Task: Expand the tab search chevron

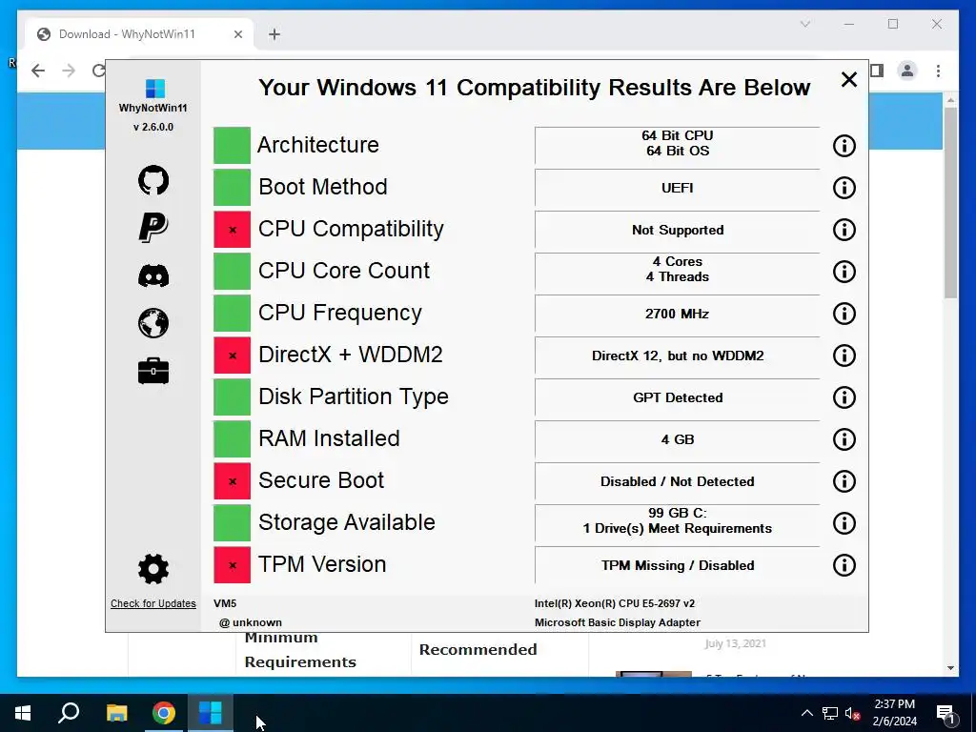Action: pyautogui.click(x=804, y=24)
